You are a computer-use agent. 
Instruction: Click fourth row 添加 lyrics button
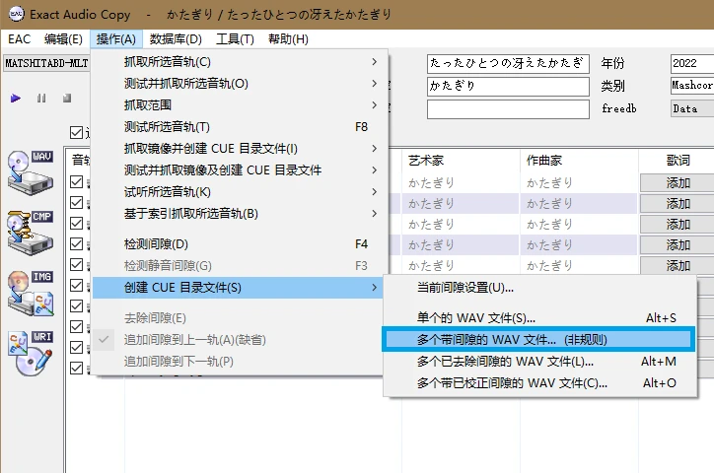[x=678, y=245]
